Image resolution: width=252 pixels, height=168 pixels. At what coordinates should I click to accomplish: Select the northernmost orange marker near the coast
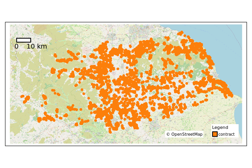coord(181,33)
